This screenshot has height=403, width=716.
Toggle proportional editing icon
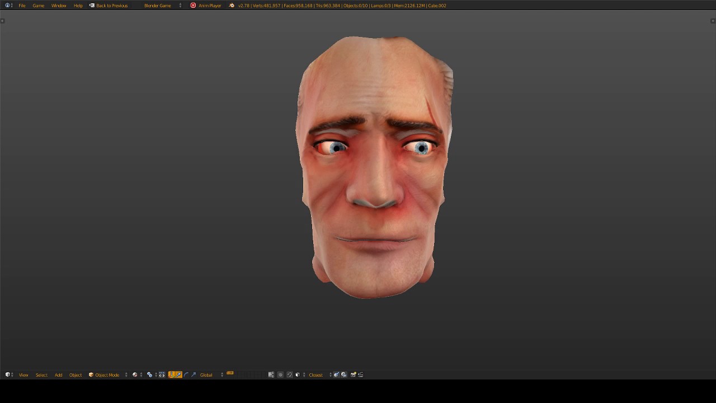(280, 375)
